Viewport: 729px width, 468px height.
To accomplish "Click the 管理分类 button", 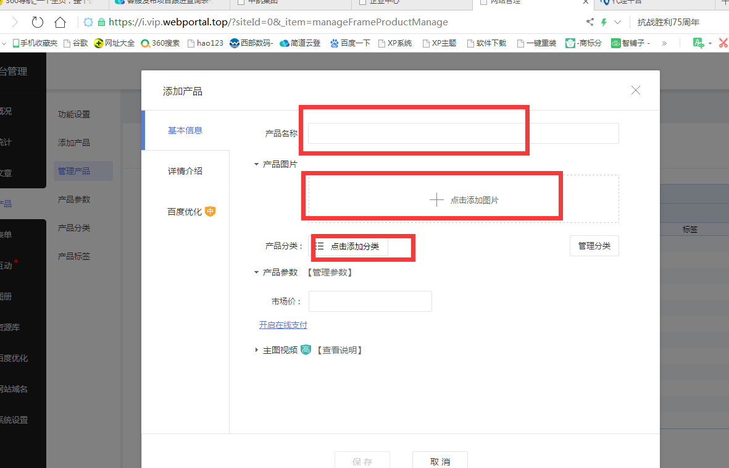I will coord(594,246).
